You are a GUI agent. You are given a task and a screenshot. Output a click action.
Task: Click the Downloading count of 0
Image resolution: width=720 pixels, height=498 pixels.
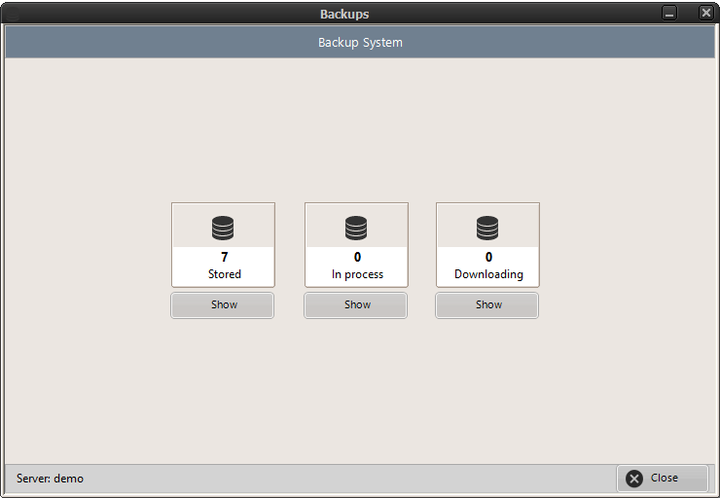(488, 257)
